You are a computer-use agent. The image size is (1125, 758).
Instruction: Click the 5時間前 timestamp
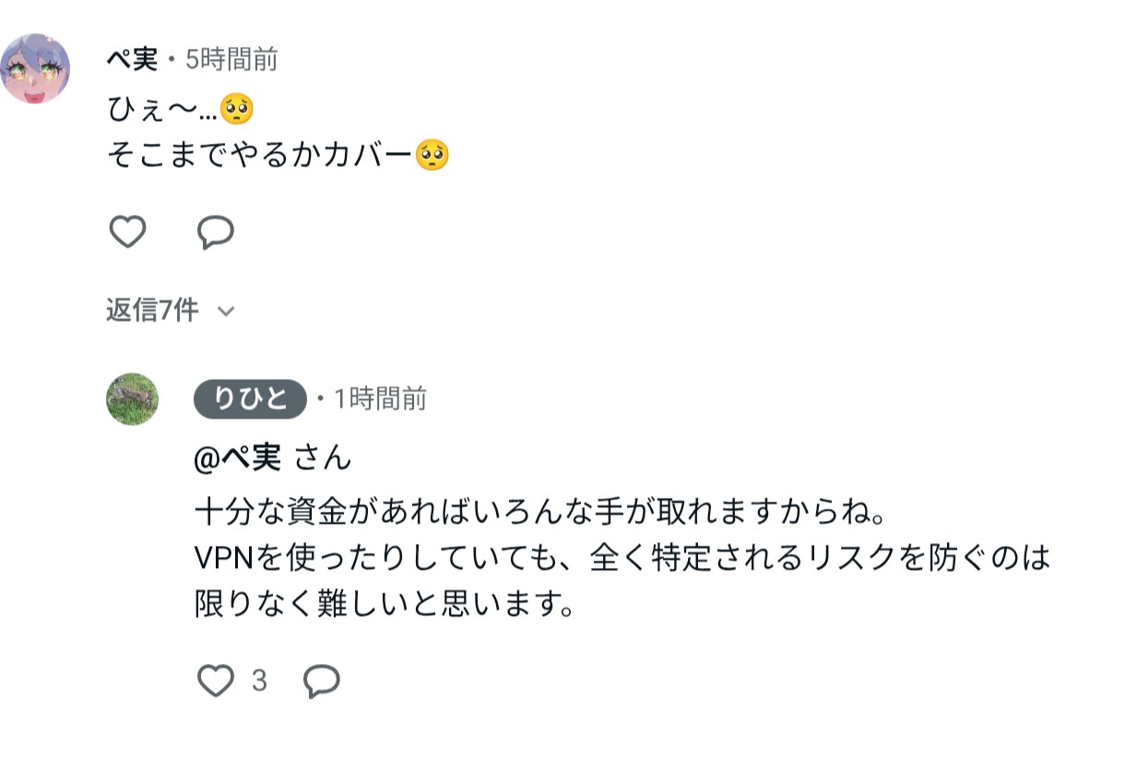pos(231,60)
